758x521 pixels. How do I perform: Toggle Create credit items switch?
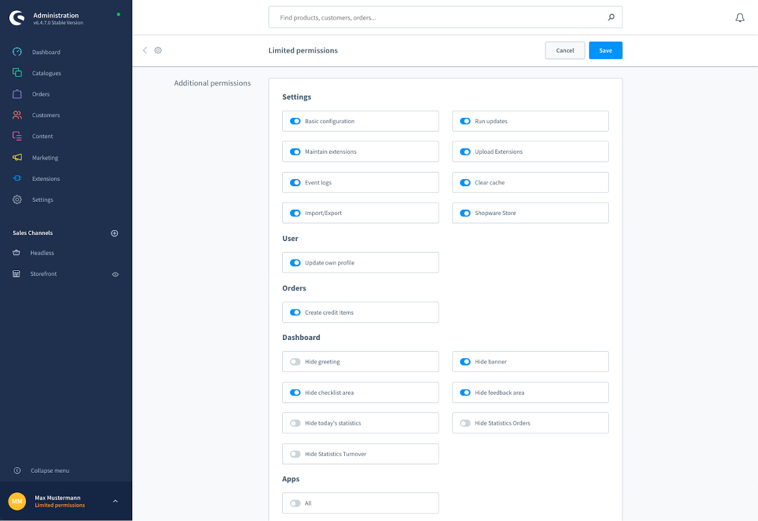[295, 313]
